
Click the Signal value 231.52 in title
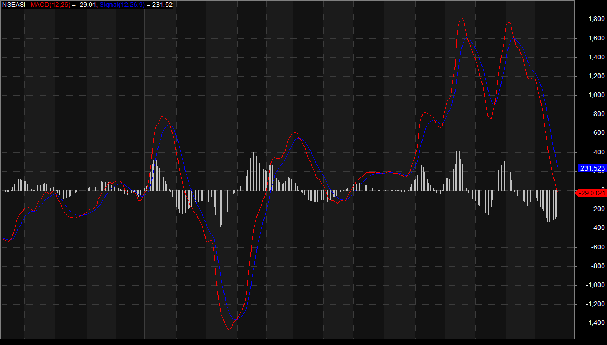click(x=162, y=4)
